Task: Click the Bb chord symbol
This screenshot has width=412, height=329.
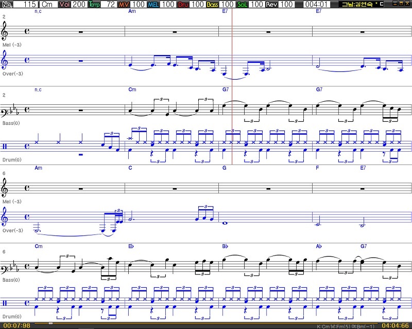Action: tap(225, 246)
